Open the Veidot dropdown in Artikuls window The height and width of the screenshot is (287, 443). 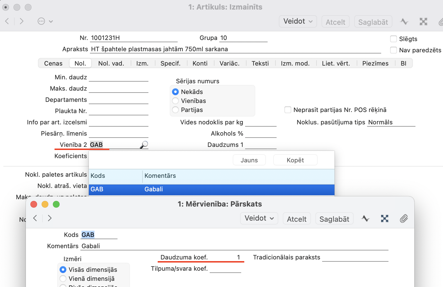(x=298, y=21)
